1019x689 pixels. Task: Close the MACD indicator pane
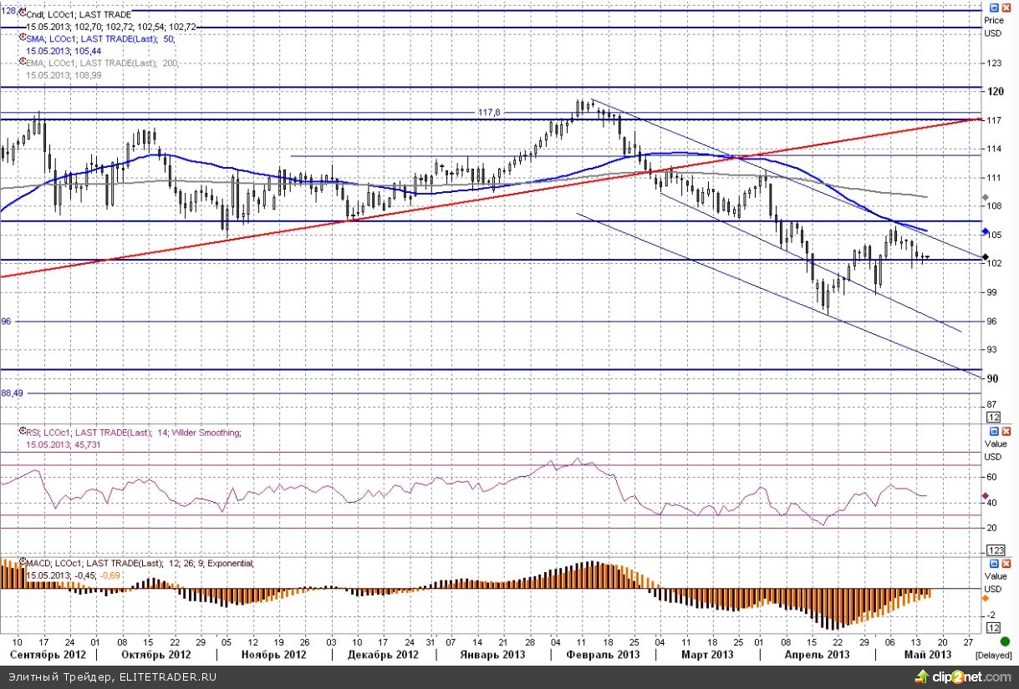click(1006, 565)
